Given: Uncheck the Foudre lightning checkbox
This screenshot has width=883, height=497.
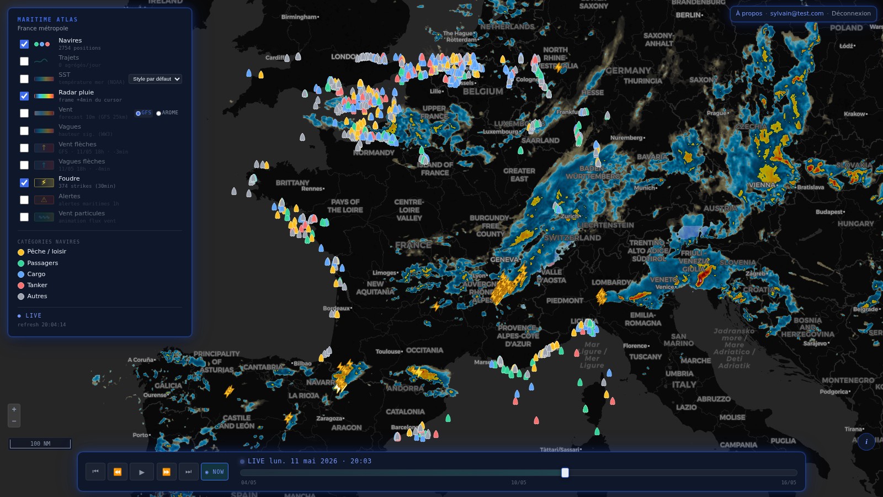Looking at the screenshot, I should click(x=24, y=183).
